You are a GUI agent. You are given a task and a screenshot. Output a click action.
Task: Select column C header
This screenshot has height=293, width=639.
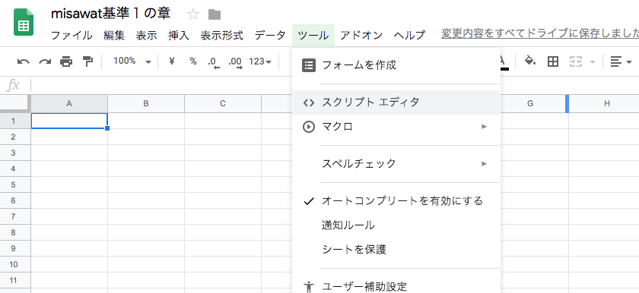pyautogui.click(x=222, y=104)
